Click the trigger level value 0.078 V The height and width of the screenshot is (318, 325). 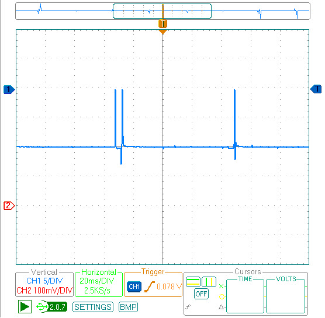click(x=169, y=286)
